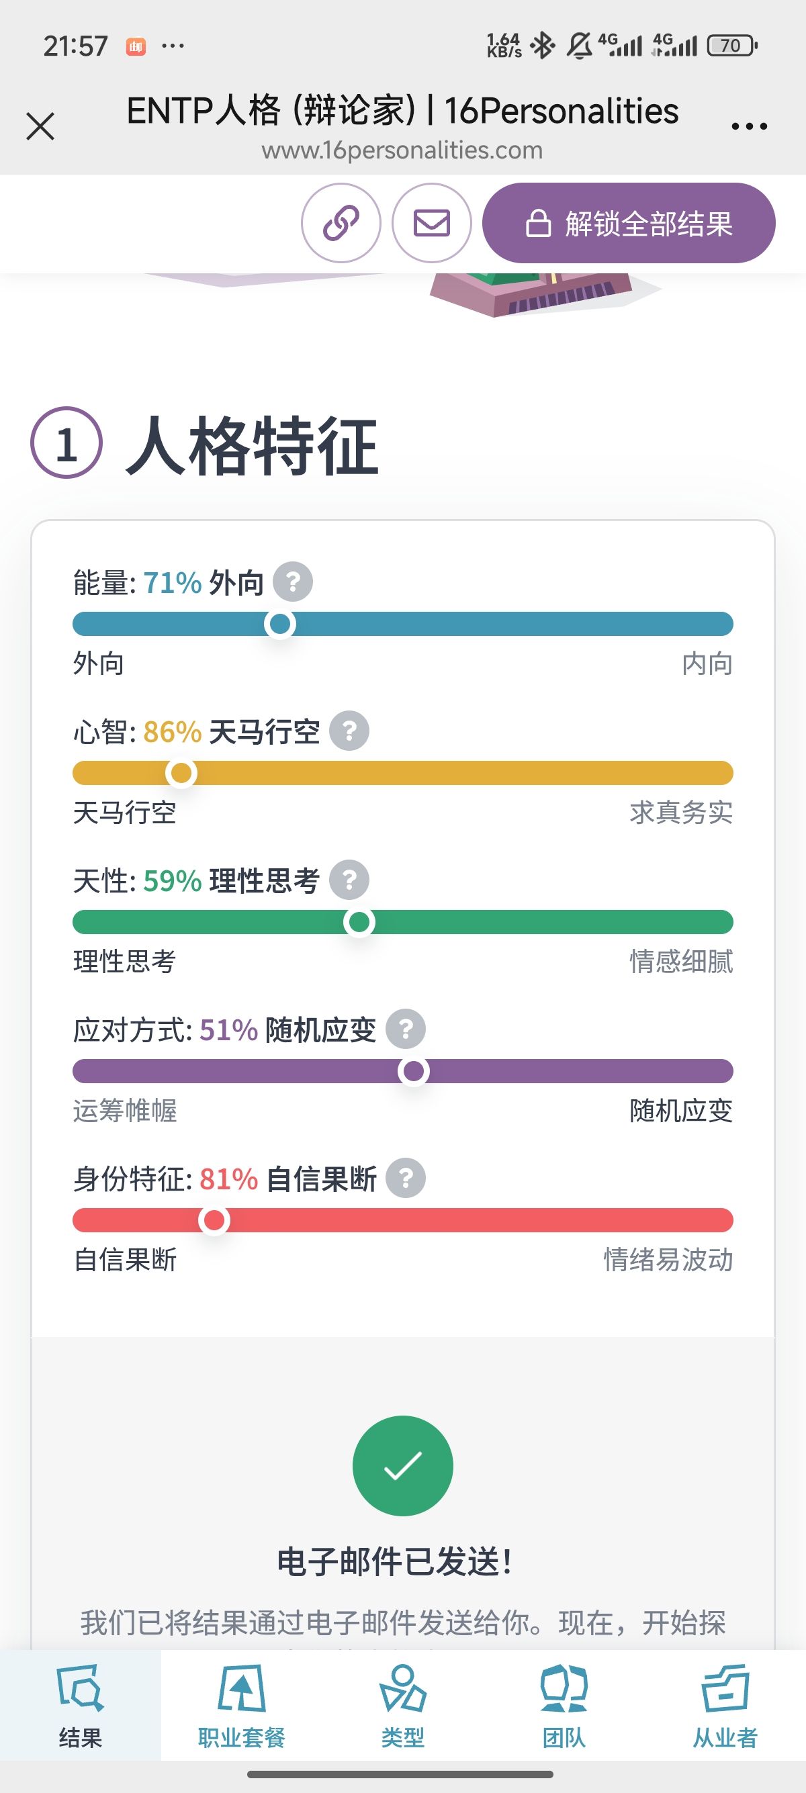
Task: Click the email envelope icon button
Action: (431, 223)
